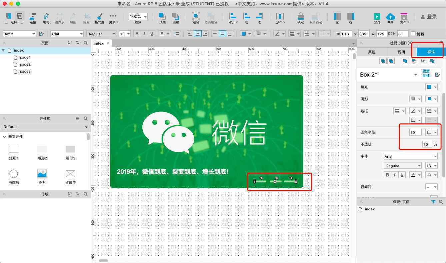
Task: Toggle keep aspect ratio lock icon
Action: (x=390, y=34)
